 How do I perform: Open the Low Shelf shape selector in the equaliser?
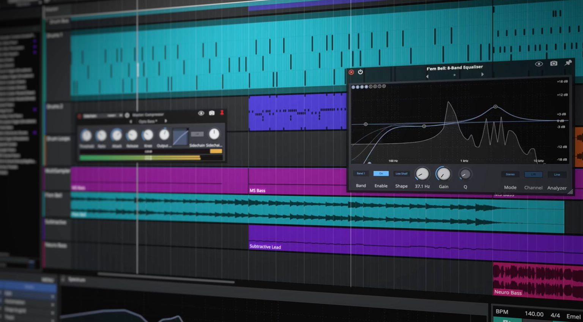pyautogui.click(x=402, y=174)
